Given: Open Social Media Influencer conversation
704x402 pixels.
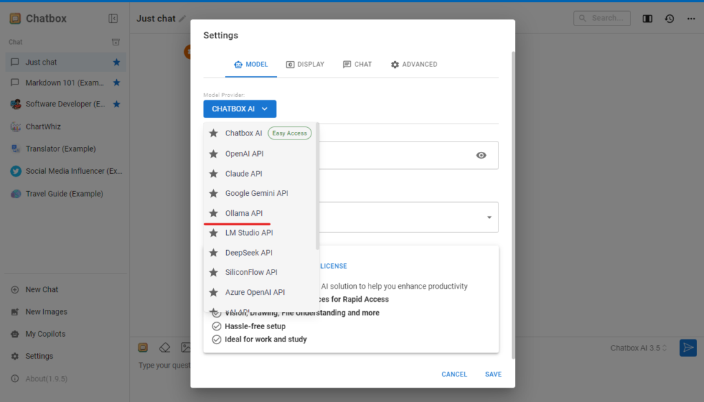Looking at the screenshot, I should point(65,171).
